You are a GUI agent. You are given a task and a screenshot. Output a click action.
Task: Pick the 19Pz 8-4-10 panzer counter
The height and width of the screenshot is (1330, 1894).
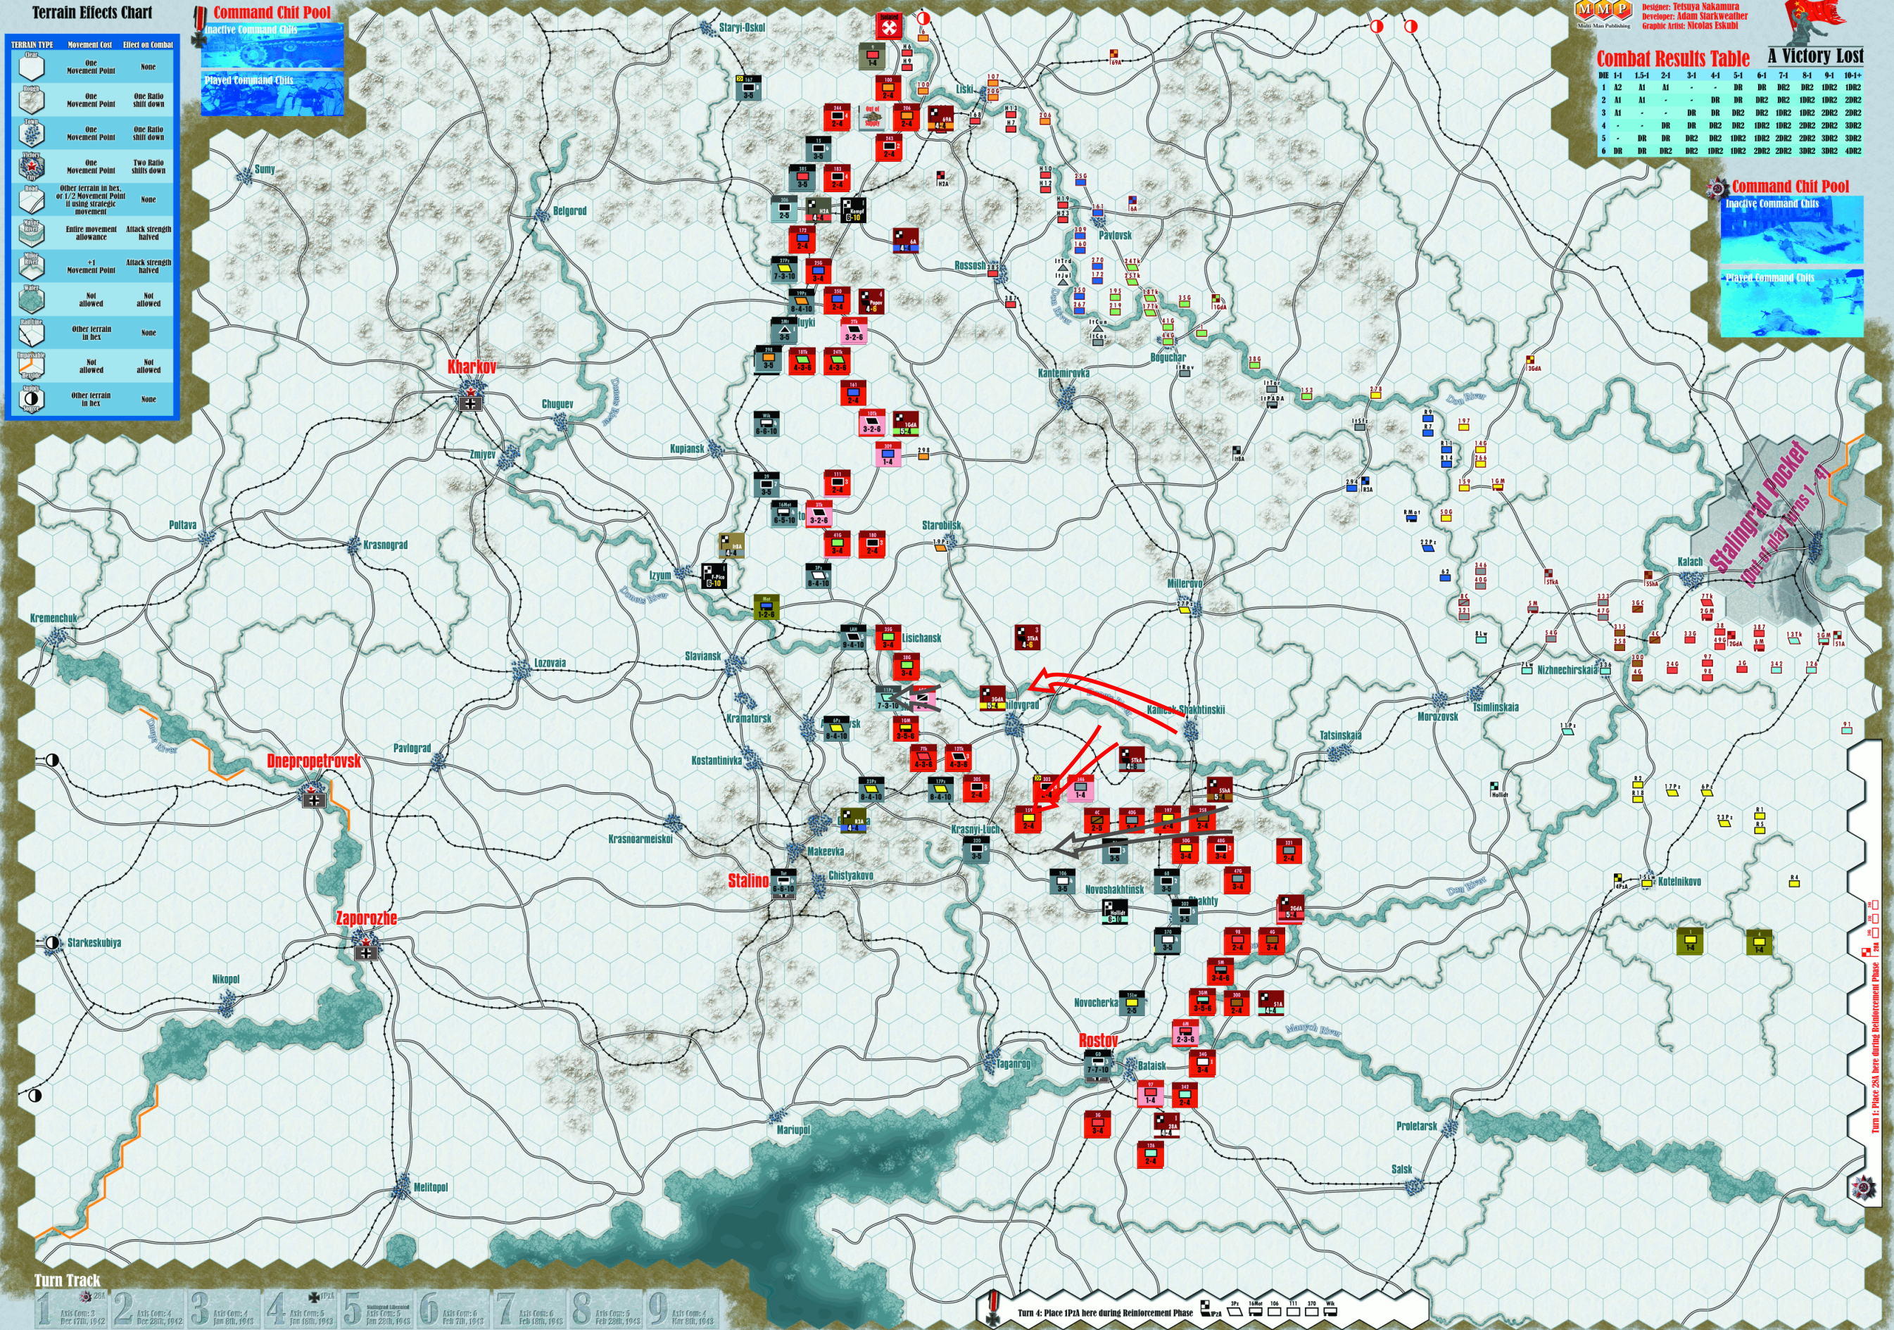pyautogui.click(x=801, y=302)
